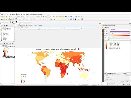The height and width of the screenshot is (98, 131).
Task: Uncheck the last class in Layer Styling list
Action: (x=105, y=48)
